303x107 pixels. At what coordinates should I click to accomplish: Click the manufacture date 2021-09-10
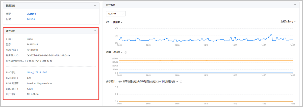[33, 94]
